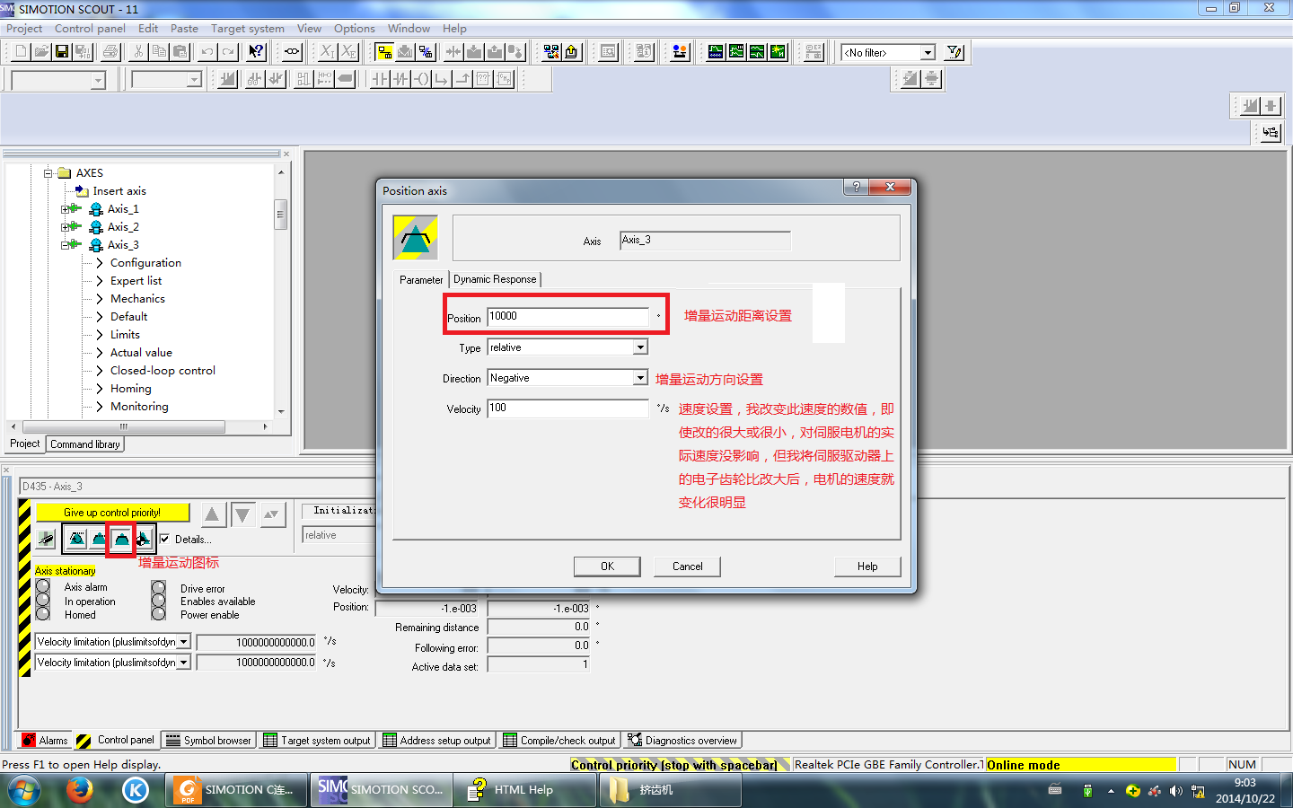Image resolution: width=1293 pixels, height=808 pixels.
Task: Open HTML Help taskbar item
Action: [x=524, y=790]
